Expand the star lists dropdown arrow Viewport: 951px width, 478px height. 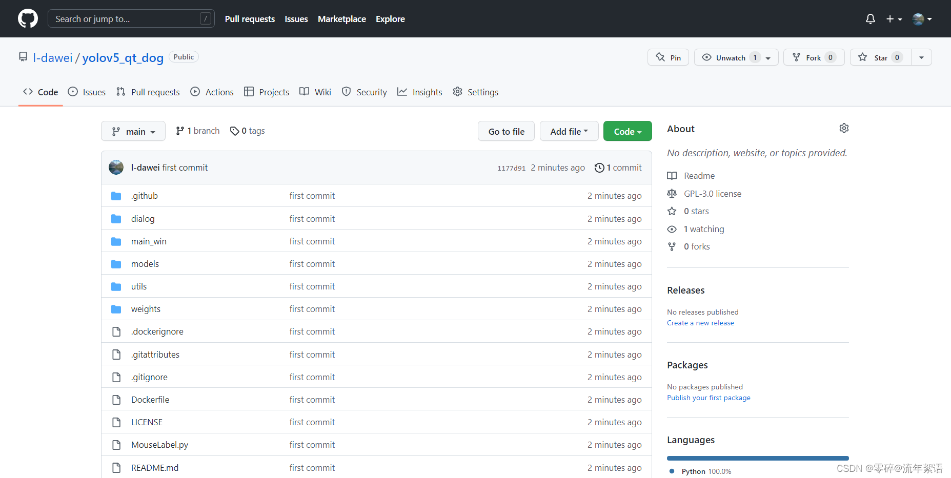(921, 57)
